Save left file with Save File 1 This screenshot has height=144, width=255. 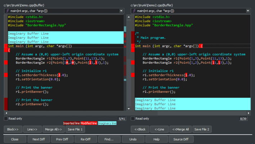pyautogui.click(x=75, y=129)
